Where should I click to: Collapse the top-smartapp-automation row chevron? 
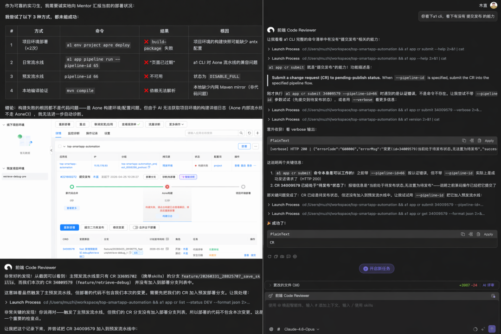click(64, 147)
